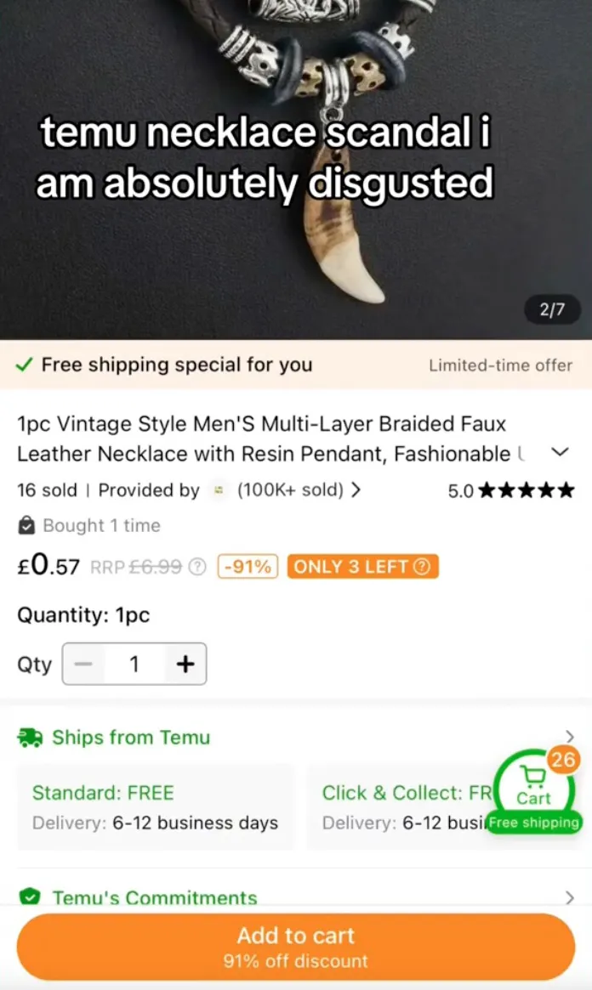Select the Click & Collect delivery option
The image size is (592, 990).
coord(404,807)
